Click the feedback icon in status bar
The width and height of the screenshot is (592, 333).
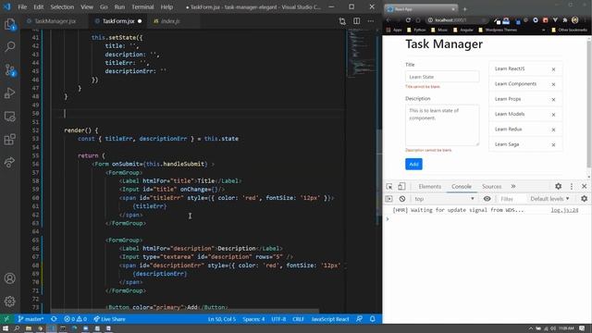coord(359,319)
